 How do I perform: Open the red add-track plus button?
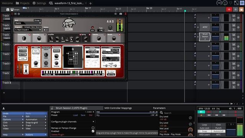click(229, 9)
